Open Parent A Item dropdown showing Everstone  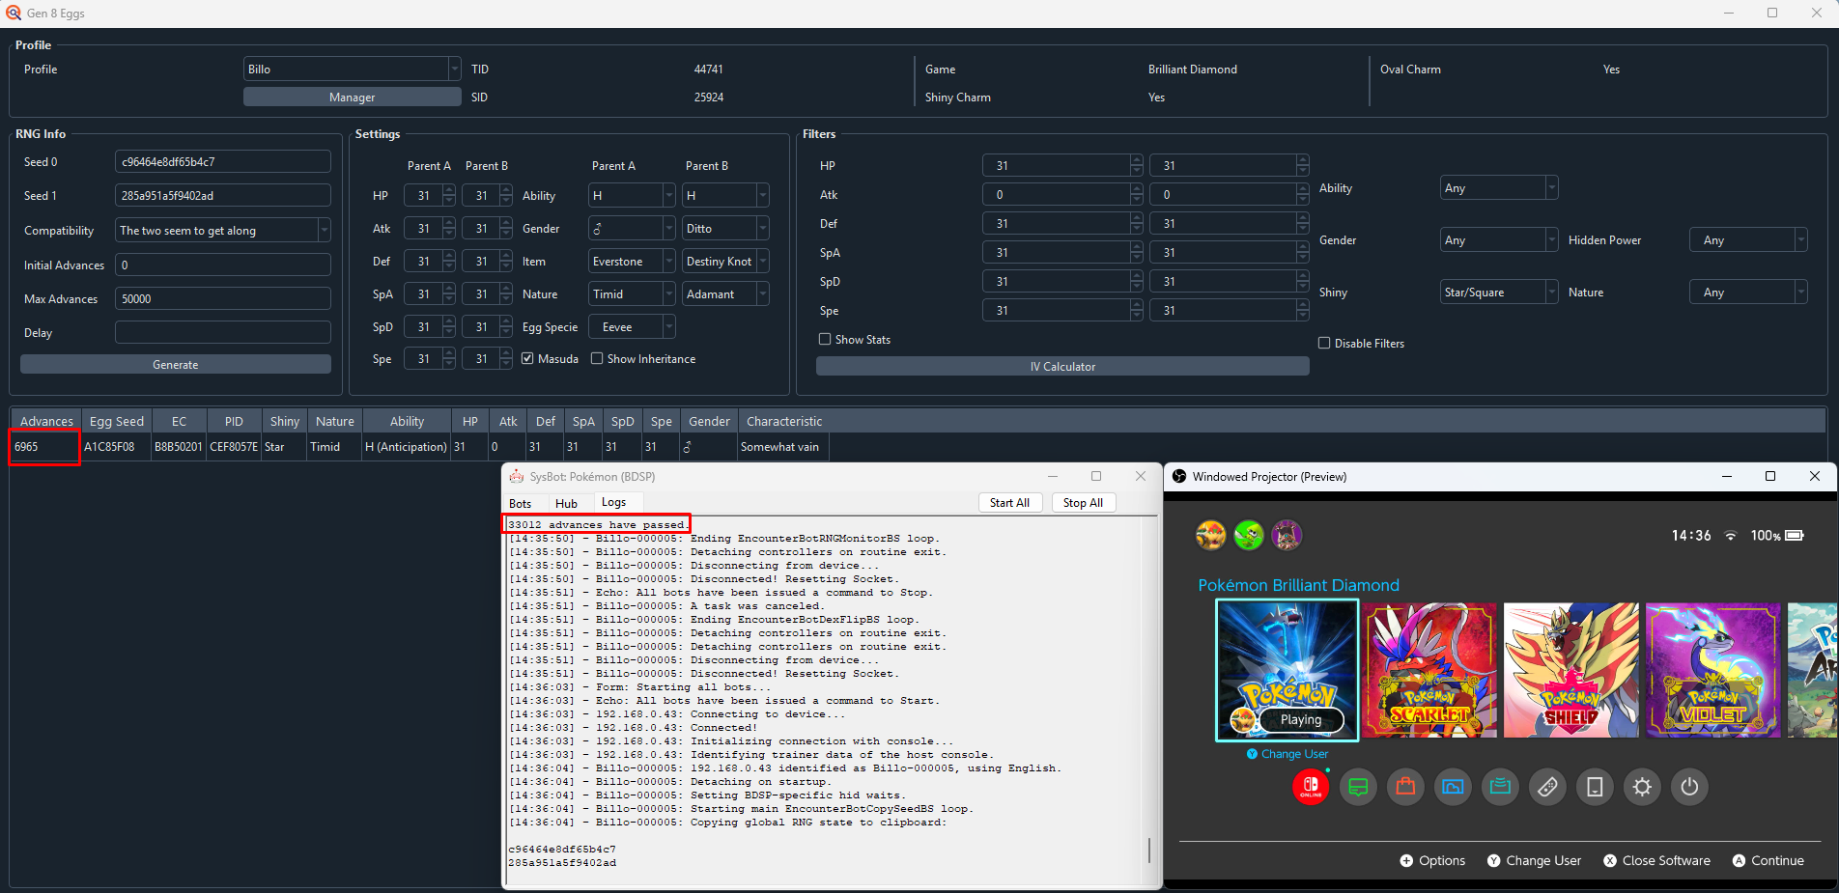(x=632, y=261)
